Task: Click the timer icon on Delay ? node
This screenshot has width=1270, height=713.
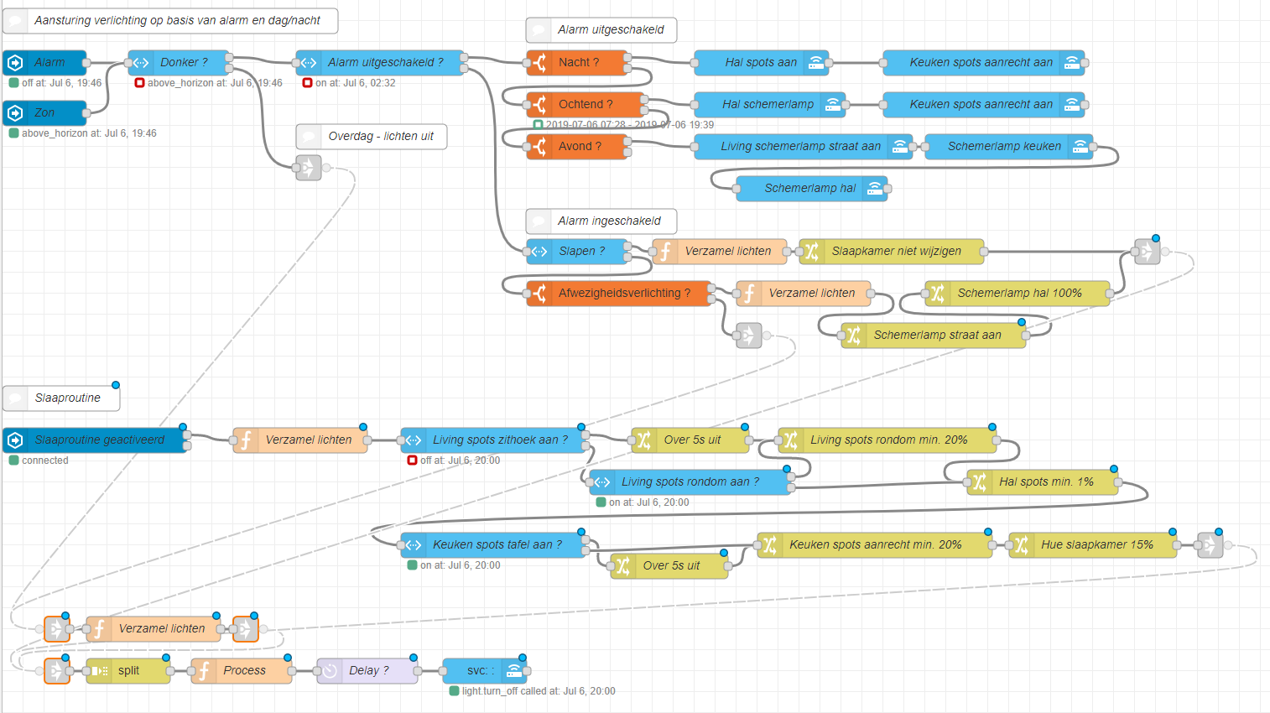Action: (330, 671)
